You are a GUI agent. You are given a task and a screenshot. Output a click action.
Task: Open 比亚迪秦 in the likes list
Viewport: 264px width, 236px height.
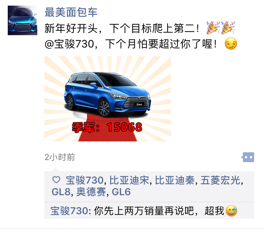click(x=175, y=180)
